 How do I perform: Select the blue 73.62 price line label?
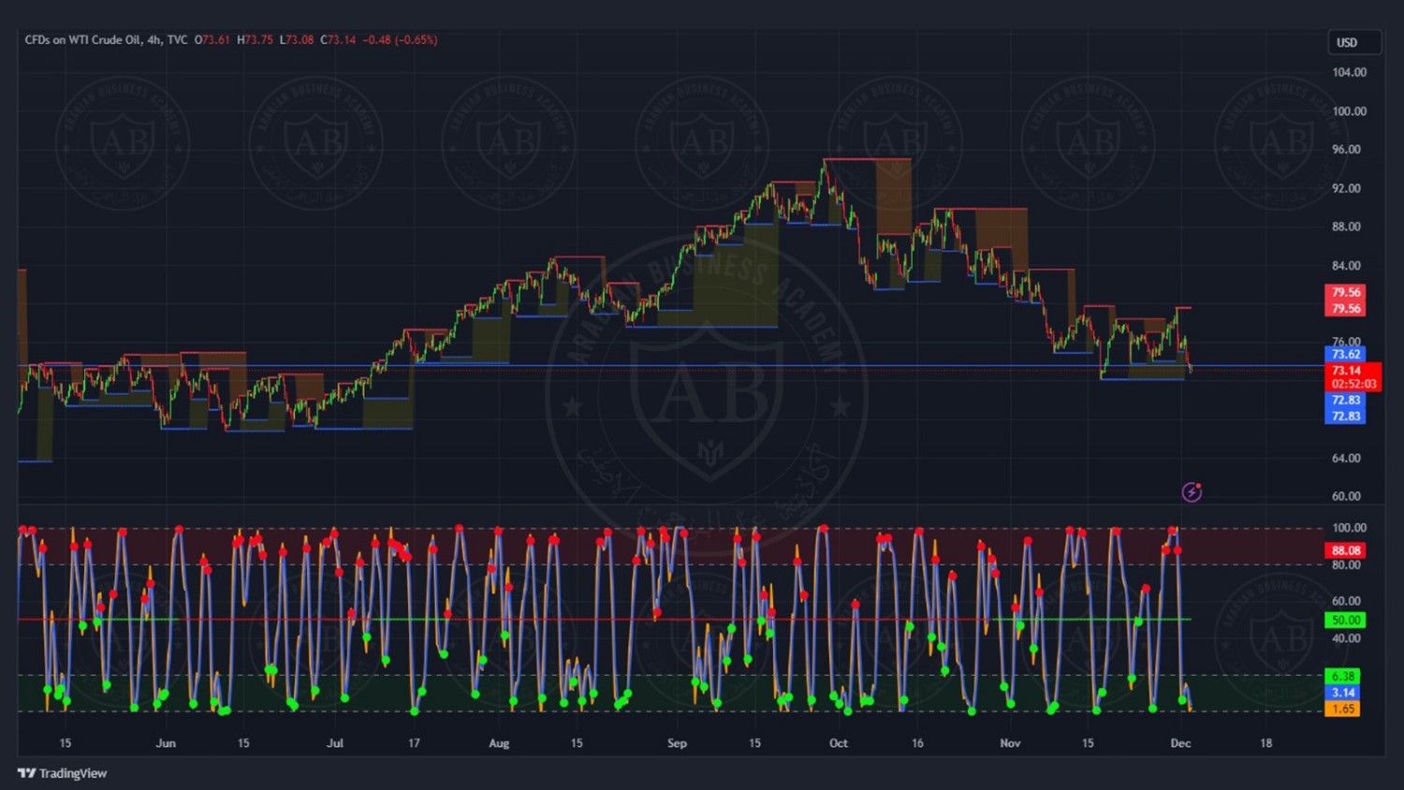[x=1345, y=355]
